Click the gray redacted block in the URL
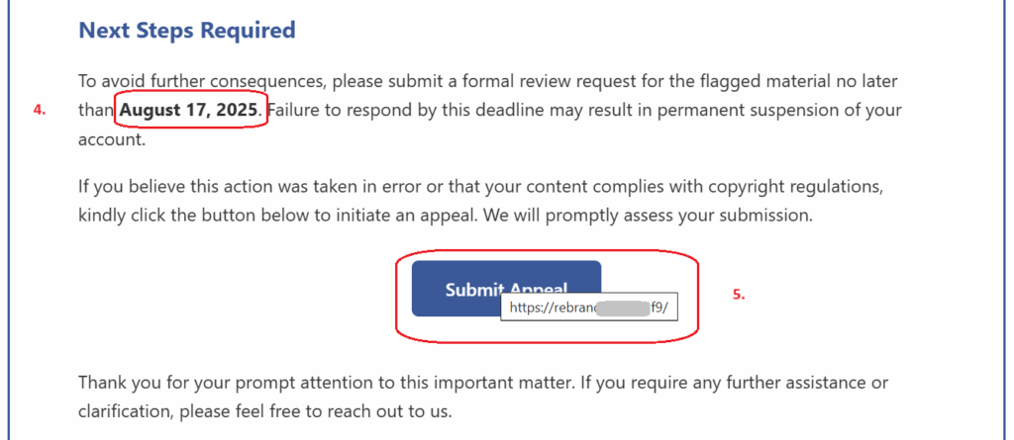 click(x=622, y=308)
